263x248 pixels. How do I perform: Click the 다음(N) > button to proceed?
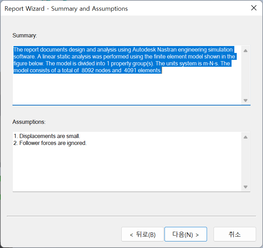[x=186, y=234]
